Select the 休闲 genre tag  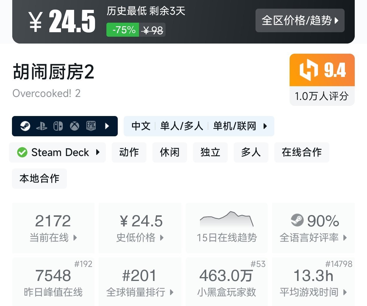tap(169, 152)
